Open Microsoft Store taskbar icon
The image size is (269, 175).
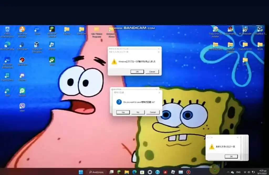pos(142,172)
